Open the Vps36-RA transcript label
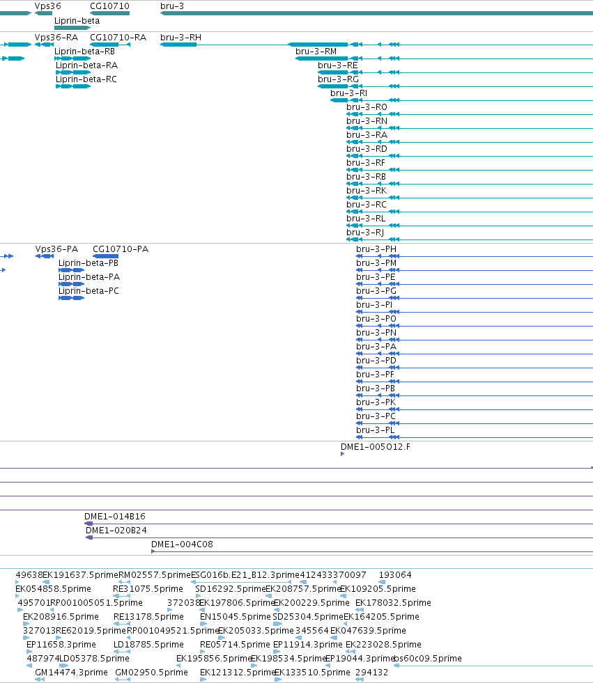This screenshot has width=593, height=683. click(x=56, y=38)
